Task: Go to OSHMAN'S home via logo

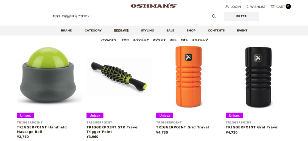Action: (154, 6)
